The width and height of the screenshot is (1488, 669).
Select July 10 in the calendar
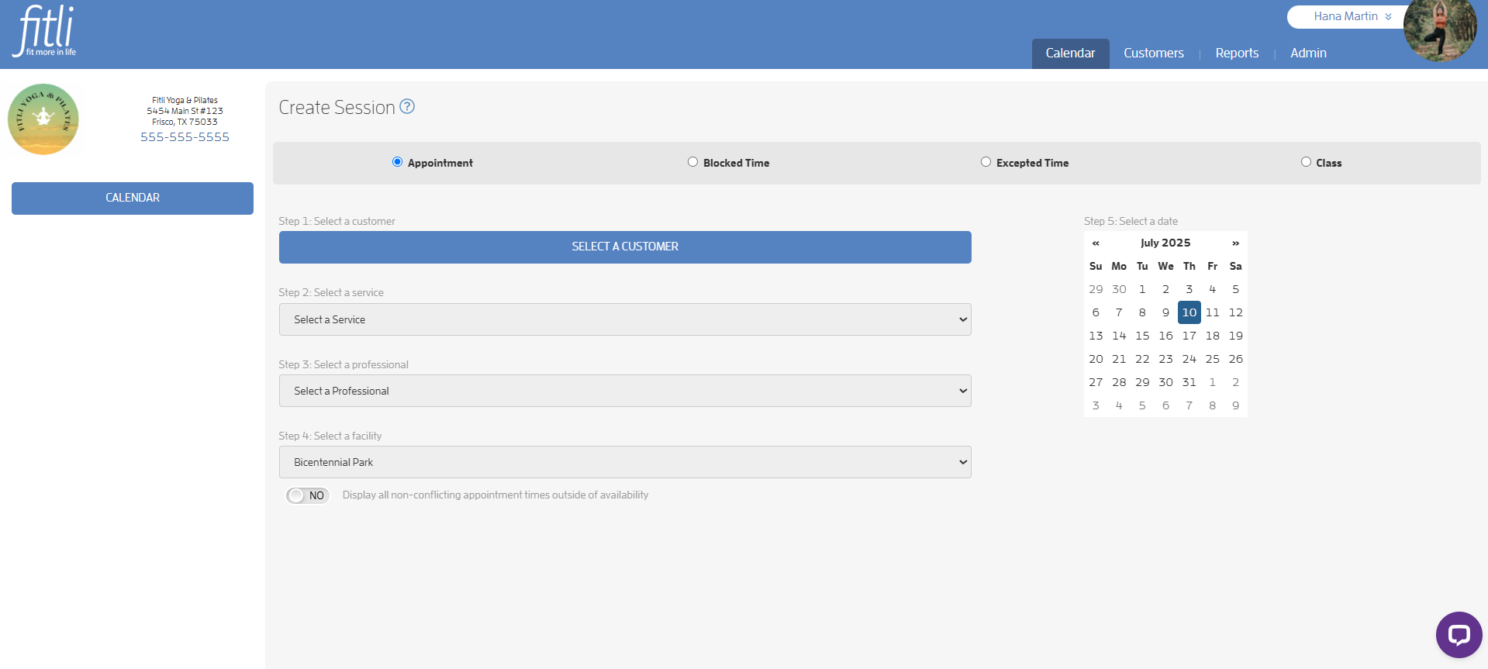(1189, 312)
